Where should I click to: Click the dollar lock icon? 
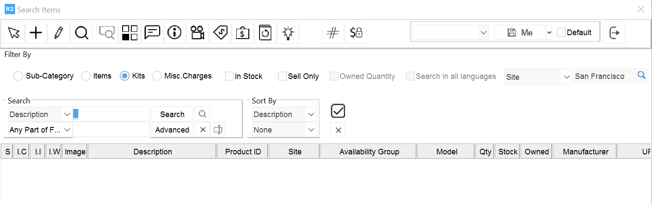[x=356, y=33]
